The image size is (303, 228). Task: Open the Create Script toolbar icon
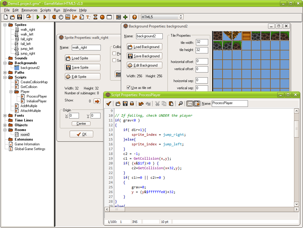click(81, 17)
